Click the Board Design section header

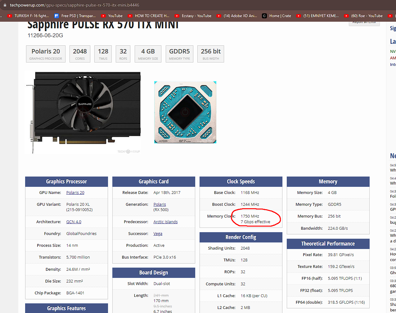click(154, 273)
